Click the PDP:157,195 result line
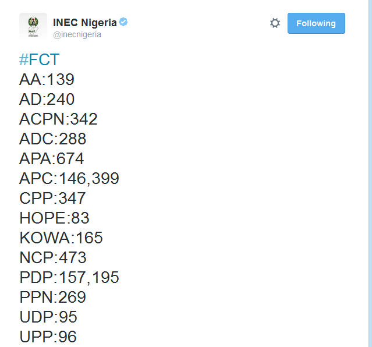Screen dimensions: 372x347 69,278
